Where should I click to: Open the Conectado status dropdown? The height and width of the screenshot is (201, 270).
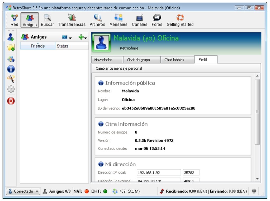(23, 191)
